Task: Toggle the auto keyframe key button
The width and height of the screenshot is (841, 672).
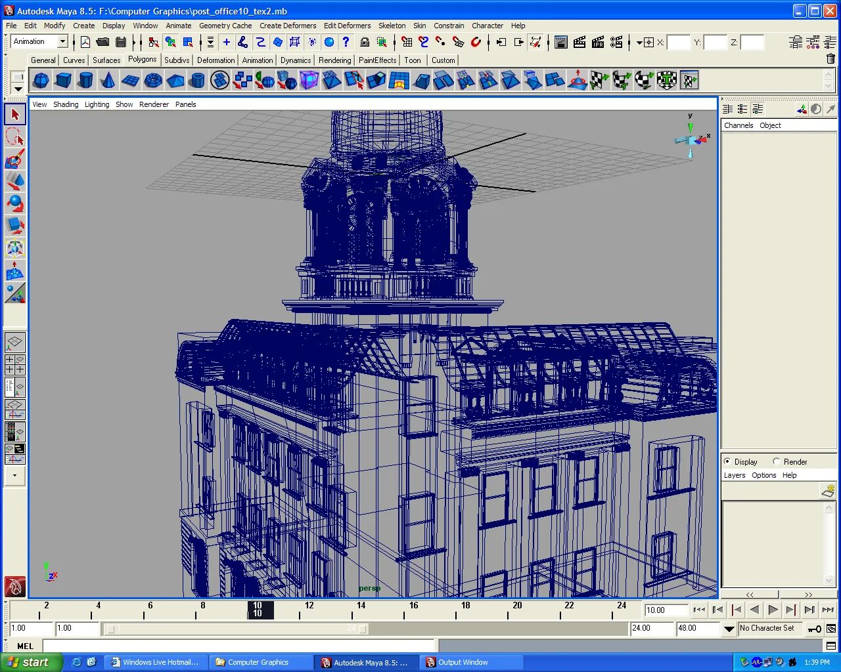Action: click(x=814, y=629)
